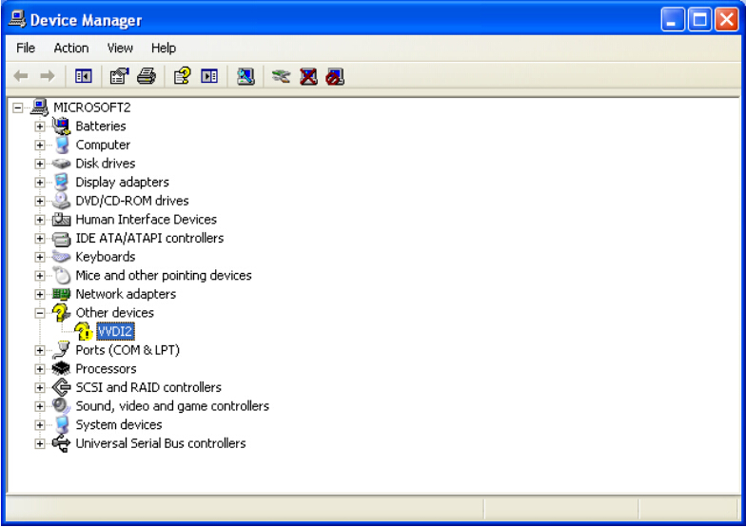Close the Device Manager window
The height and width of the screenshot is (527, 746).
tap(727, 19)
